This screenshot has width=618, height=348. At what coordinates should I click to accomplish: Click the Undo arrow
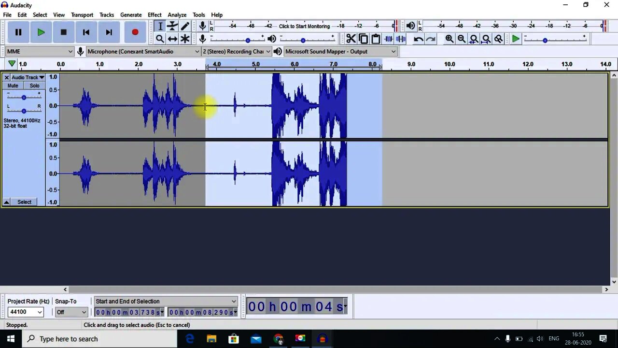[x=419, y=39]
